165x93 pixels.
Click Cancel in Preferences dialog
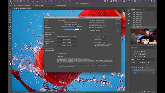coord(118,24)
